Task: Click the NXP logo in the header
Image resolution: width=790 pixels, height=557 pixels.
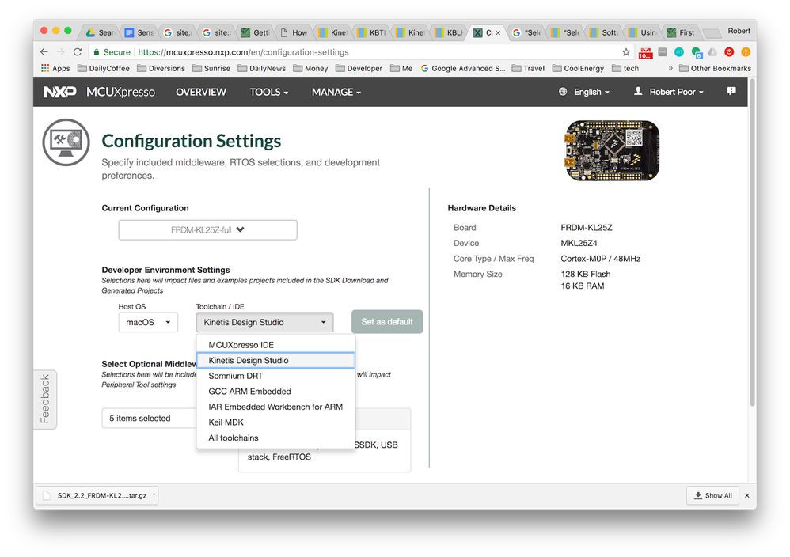Action: pyautogui.click(x=60, y=92)
